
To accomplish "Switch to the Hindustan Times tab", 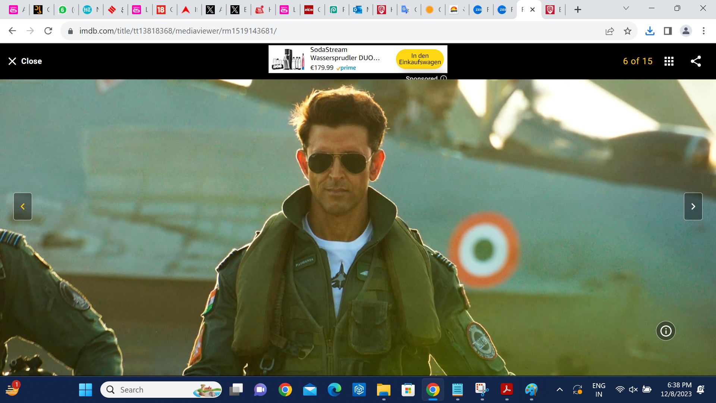I will click(91, 10).
